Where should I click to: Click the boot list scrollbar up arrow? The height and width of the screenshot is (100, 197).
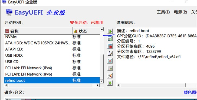pyautogui.click(x=102, y=30)
